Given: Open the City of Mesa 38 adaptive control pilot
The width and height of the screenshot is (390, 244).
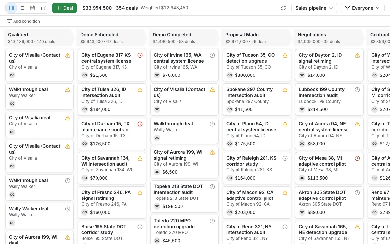Looking at the screenshot, I should click(329, 168).
